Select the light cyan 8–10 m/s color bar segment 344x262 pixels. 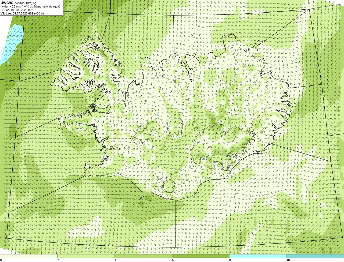click(x=258, y=256)
